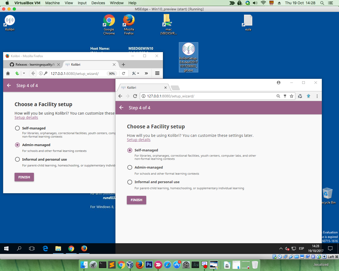Open the Firefox hamburger menu
This screenshot has width=339, height=271.
157,73
